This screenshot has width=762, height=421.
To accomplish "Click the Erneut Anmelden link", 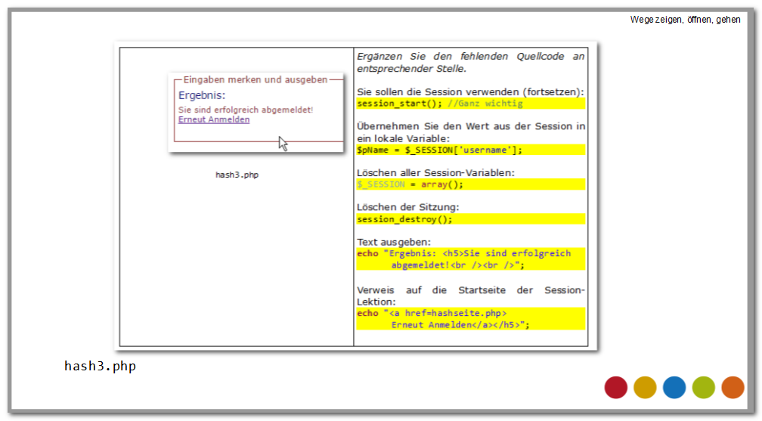I will click(x=214, y=119).
